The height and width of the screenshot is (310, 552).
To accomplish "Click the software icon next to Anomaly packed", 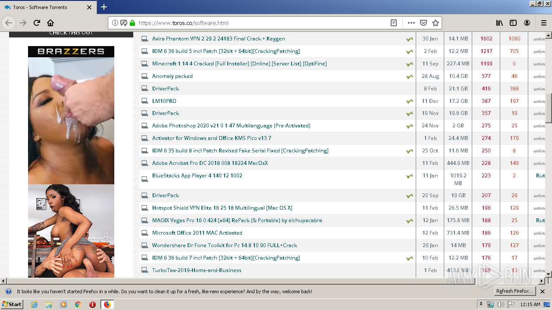I will 144,76.
